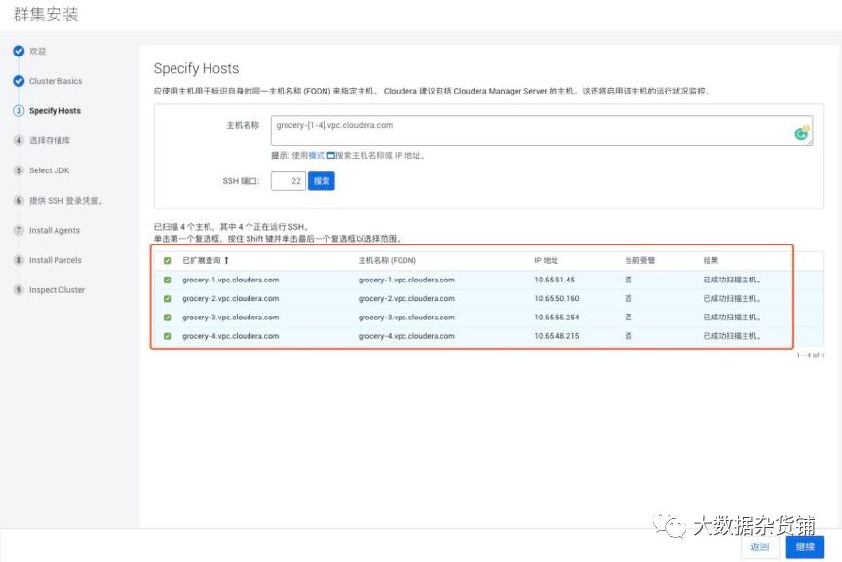Open the 提供 SSH 登录凭据 step
The image size is (842, 562).
pos(65,201)
